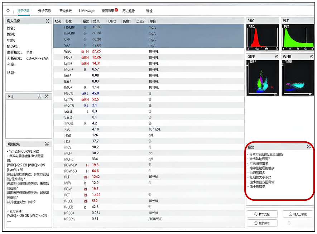Click the greyed icon beside 刷新样本
Image resolution: width=317 pixels, height=234 pixels.
pos(289,223)
